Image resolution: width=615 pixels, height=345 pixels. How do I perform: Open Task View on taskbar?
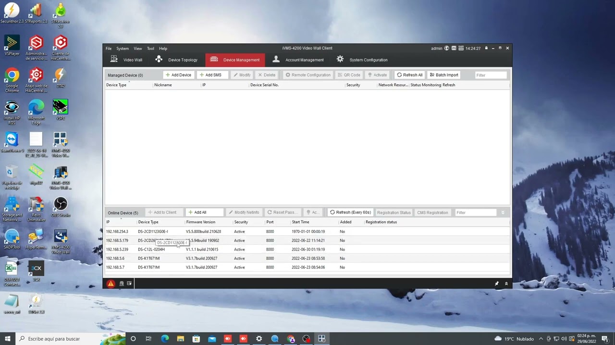(148, 339)
